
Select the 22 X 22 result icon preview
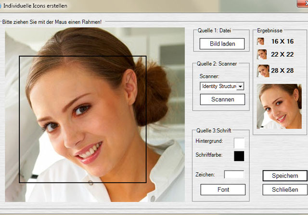pyautogui.click(x=261, y=54)
